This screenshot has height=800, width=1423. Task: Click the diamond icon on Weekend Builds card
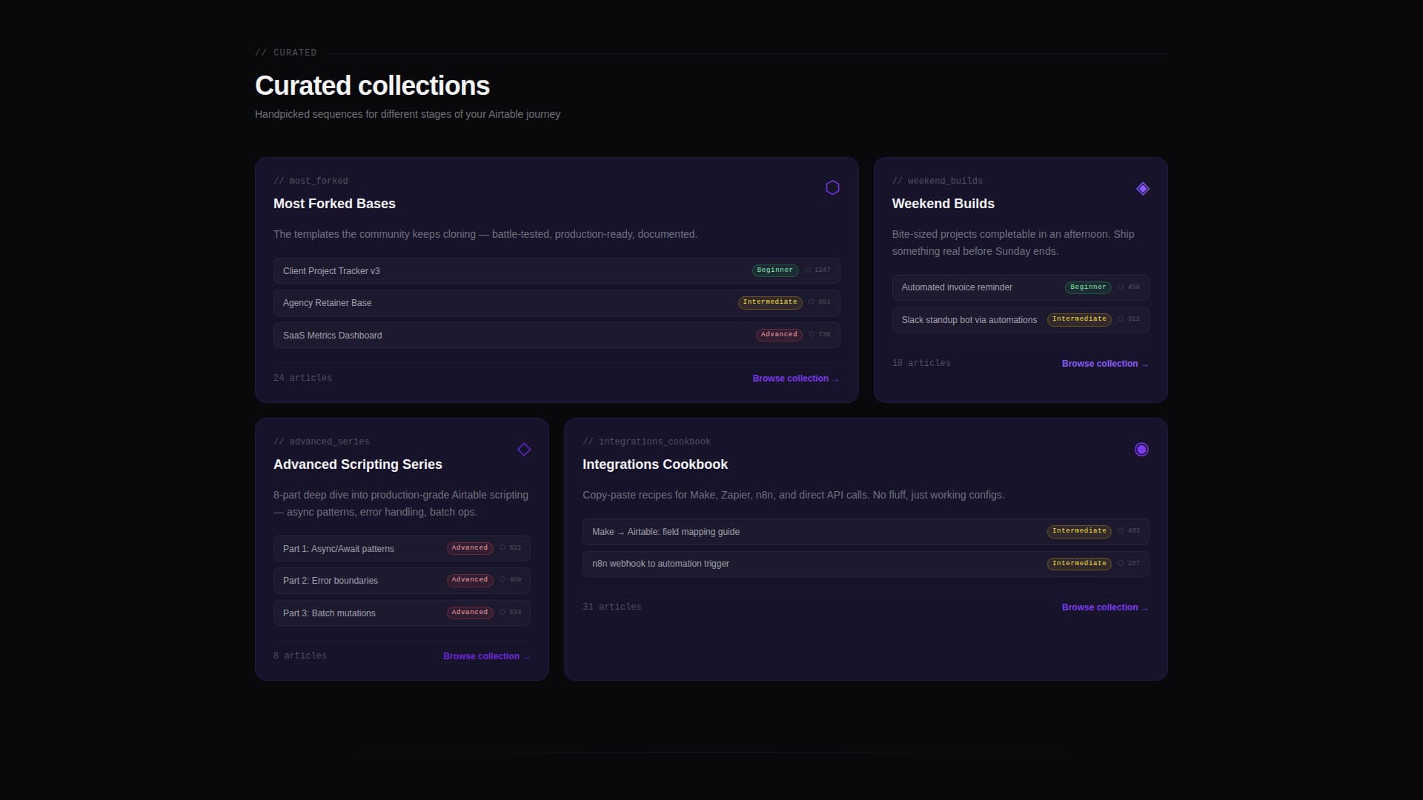click(x=1142, y=189)
